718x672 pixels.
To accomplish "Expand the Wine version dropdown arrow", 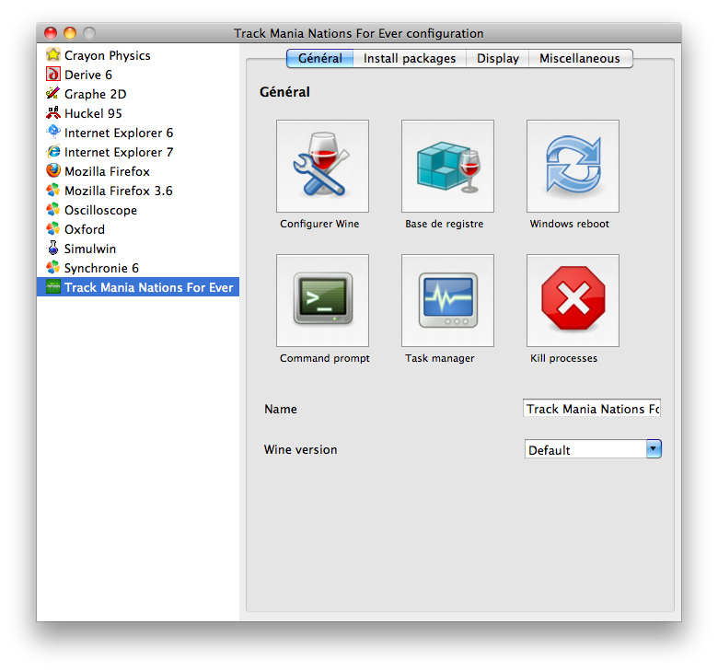I will pyautogui.click(x=654, y=449).
